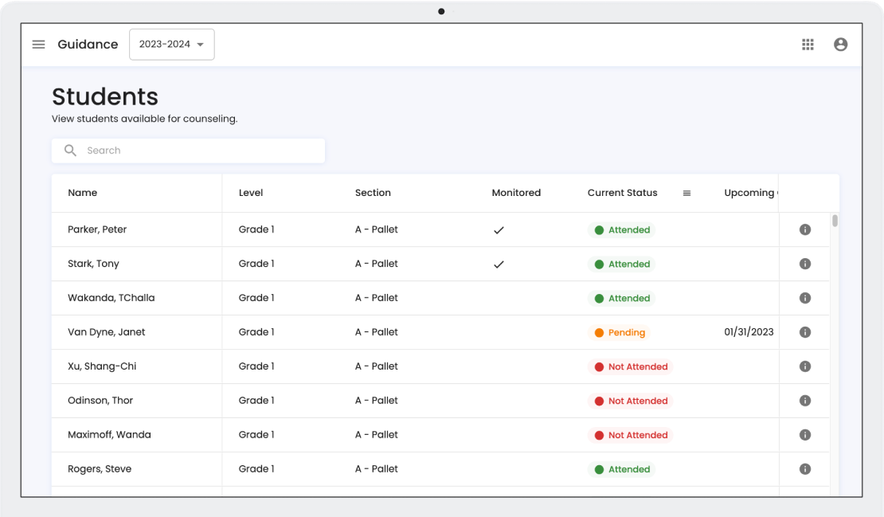Click the Guidance app title
This screenshot has height=517, width=884.
click(88, 44)
